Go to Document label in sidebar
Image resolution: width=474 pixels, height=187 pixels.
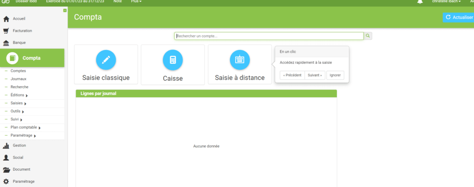pyautogui.click(x=21, y=169)
